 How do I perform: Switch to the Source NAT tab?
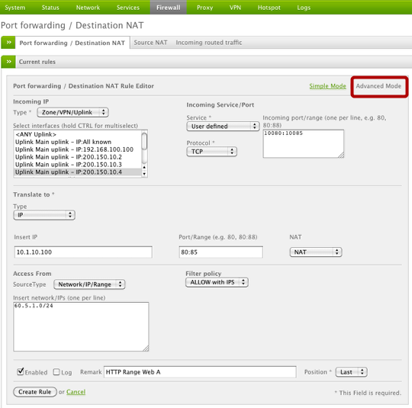[x=150, y=43]
